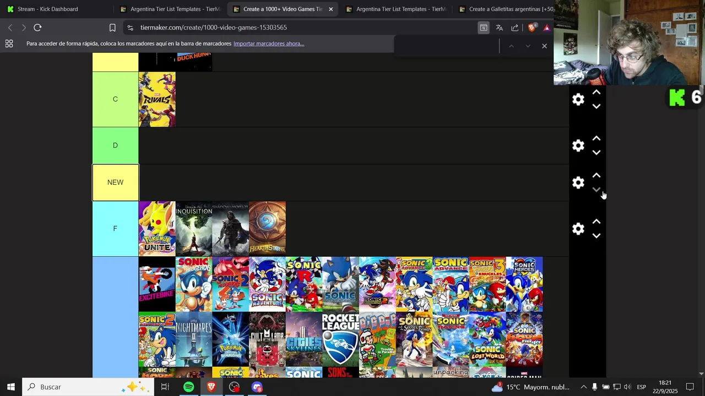Select the green D tier label
The height and width of the screenshot is (396, 705).
click(115, 146)
